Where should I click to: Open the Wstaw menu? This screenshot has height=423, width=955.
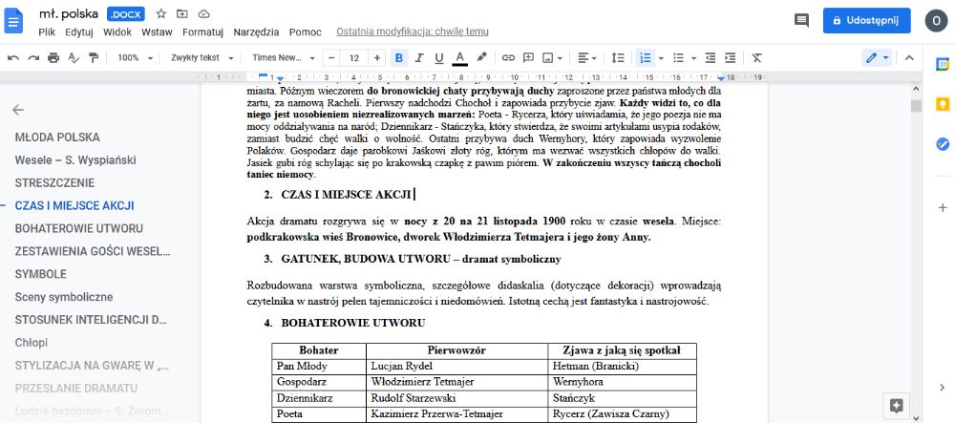pyautogui.click(x=157, y=32)
